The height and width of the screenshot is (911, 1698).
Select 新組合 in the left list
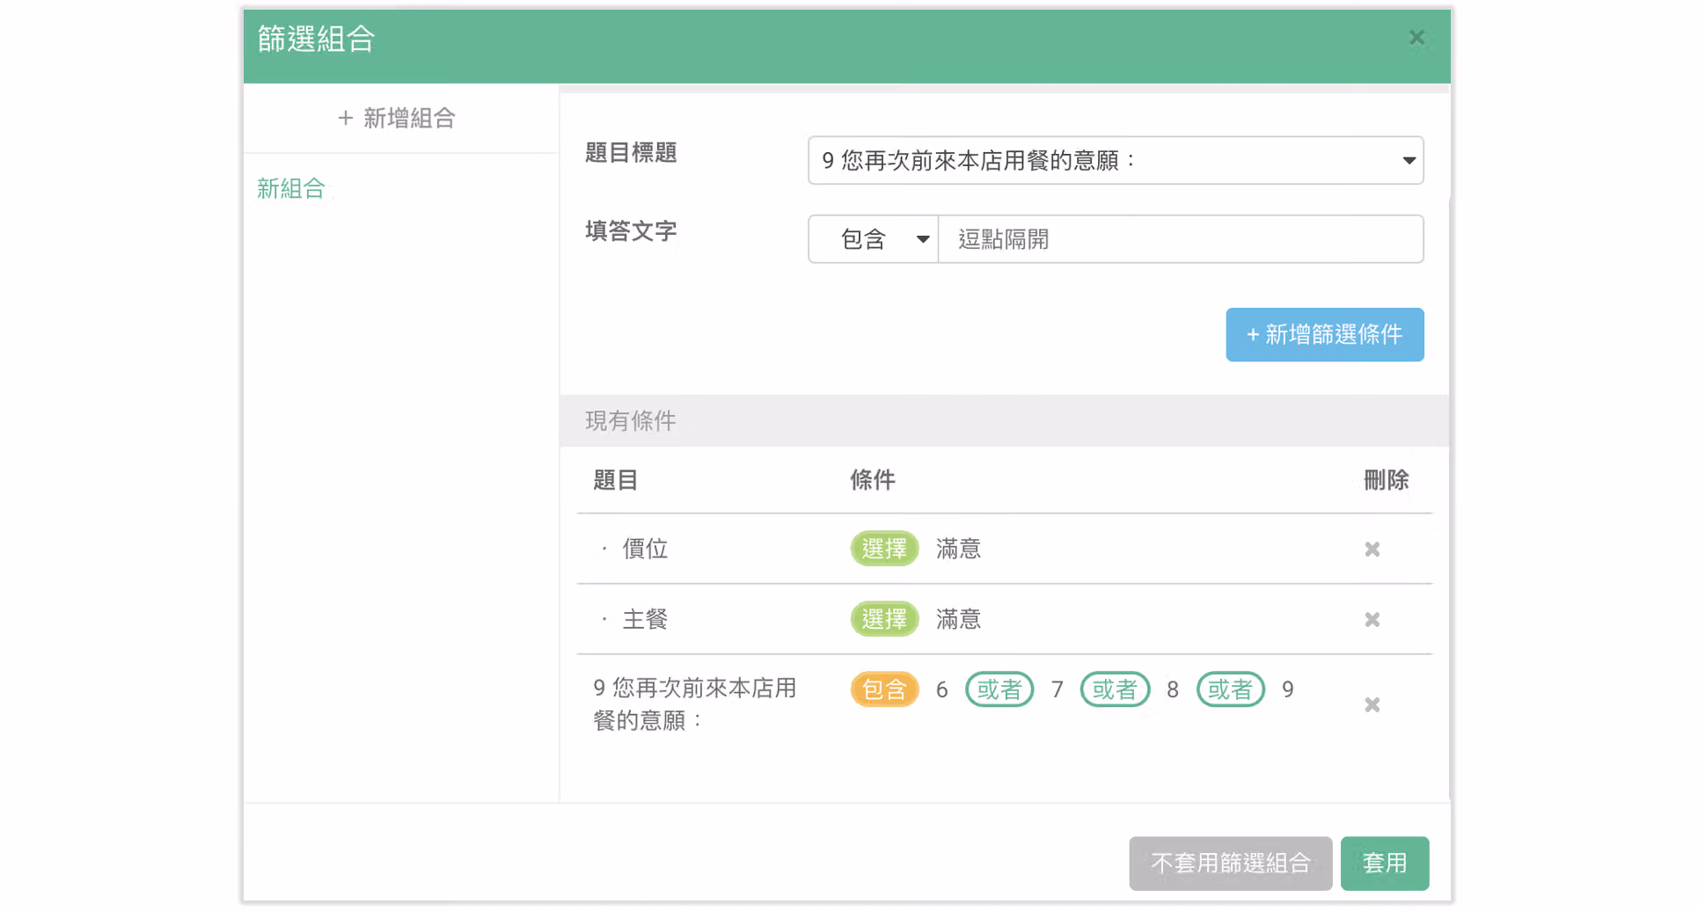[291, 188]
